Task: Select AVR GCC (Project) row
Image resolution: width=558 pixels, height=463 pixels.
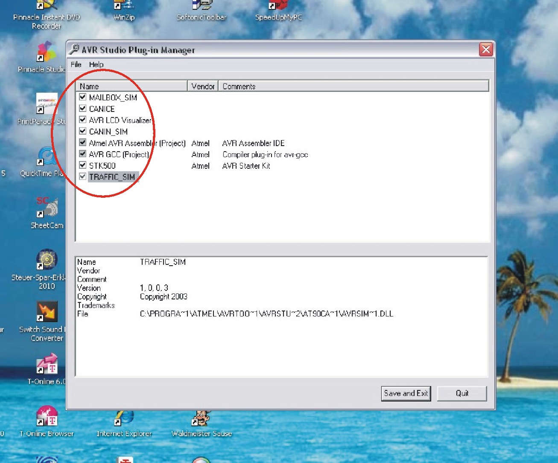Action: click(x=119, y=154)
